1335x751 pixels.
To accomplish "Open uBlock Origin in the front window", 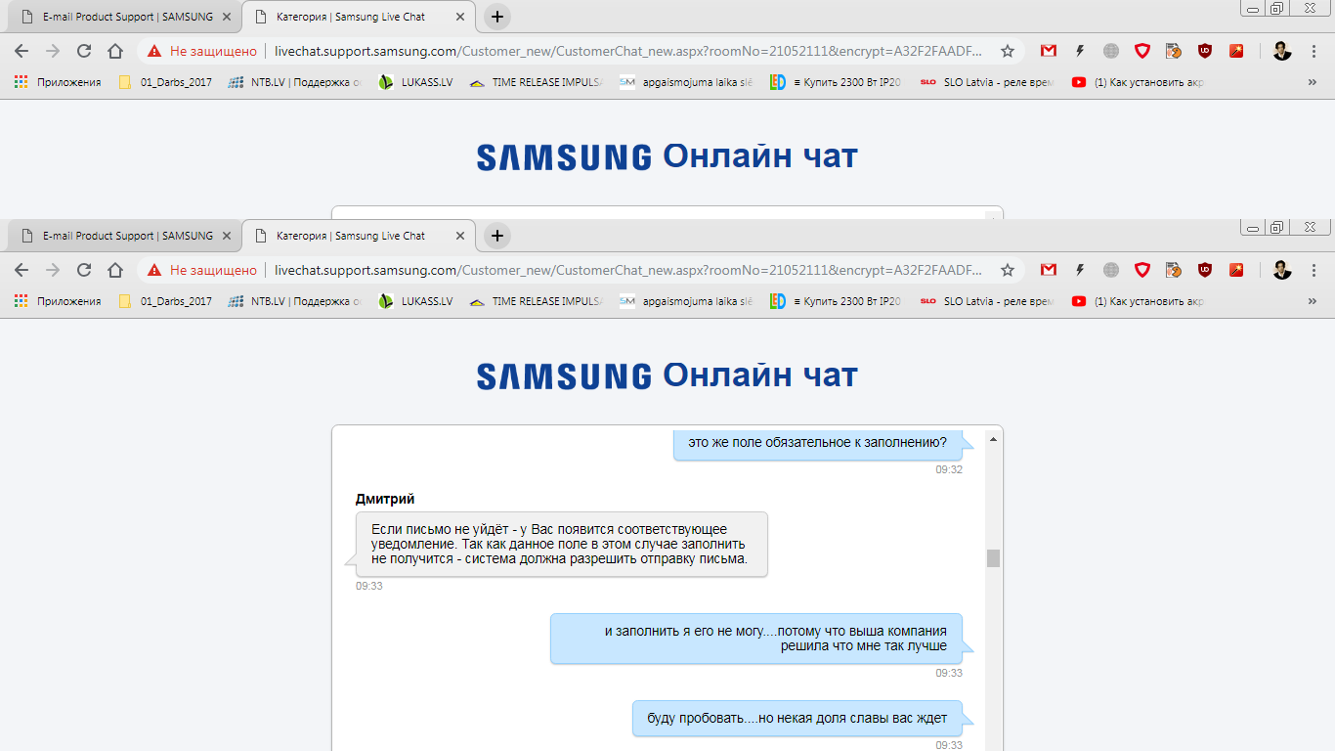I will (x=1205, y=270).
